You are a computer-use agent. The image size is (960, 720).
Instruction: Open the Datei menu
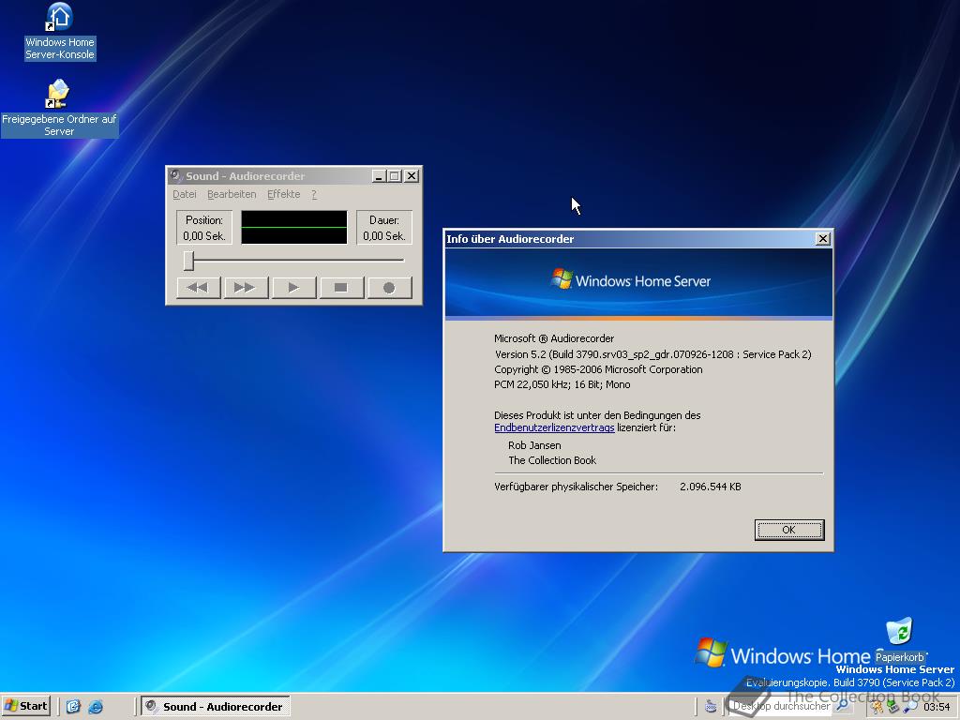click(x=185, y=194)
